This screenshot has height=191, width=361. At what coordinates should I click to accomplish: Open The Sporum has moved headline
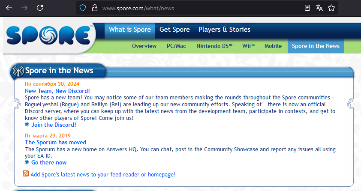(x=55, y=142)
